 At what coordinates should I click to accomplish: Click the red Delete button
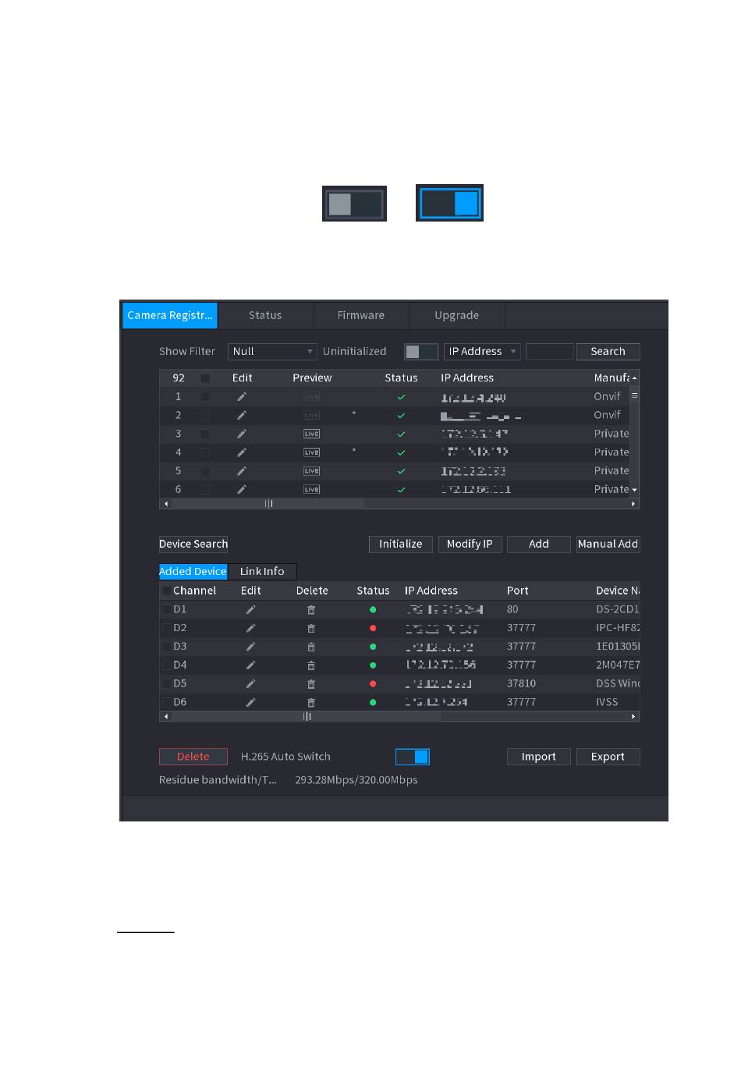pos(193,757)
